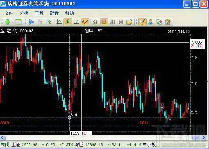
Task: Click the user person icon
Action: point(150,22)
